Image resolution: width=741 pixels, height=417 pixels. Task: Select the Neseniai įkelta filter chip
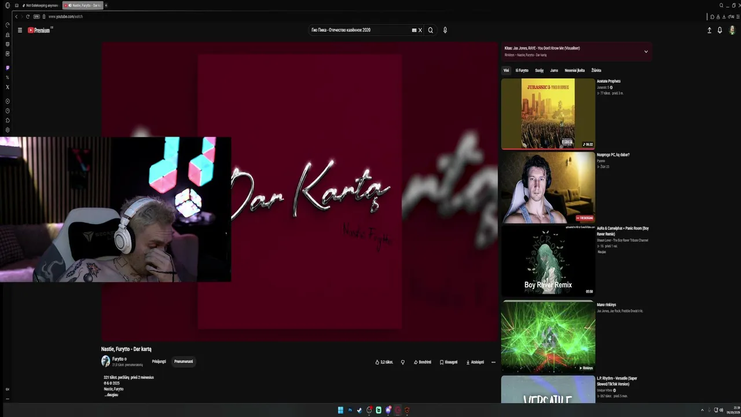[x=575, y=70]
